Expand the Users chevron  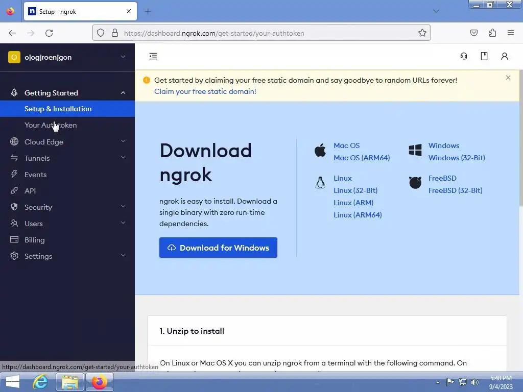coord(123,223)
